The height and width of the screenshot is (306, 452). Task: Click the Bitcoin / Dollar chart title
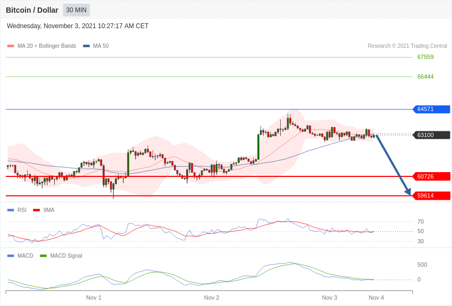click(32, 10)
